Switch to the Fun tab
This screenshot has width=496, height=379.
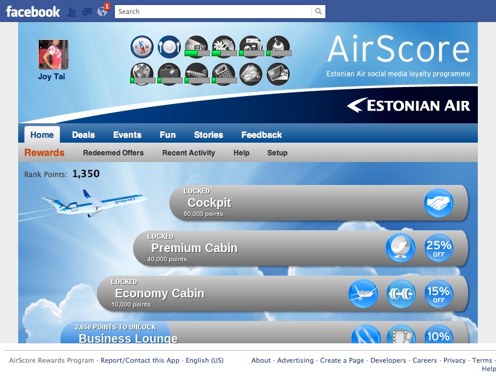coord(168,135)
